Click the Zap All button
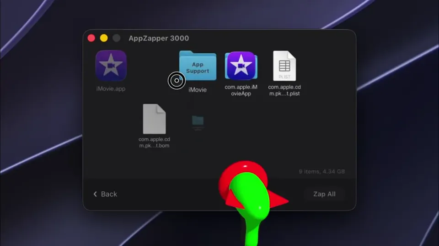The image size is (439, 246). point(324,194)
